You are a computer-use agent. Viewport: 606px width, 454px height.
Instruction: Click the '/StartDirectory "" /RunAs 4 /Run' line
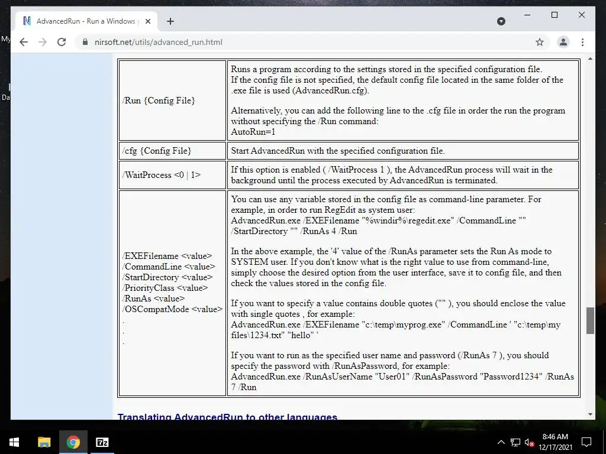(294, 231)
